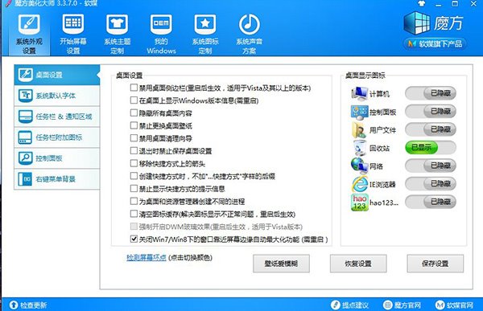The width and height of the screenshot is (483, 311).
Task: Toggle 控制面板 desktop icon switch
Action: tap(431, 112)
